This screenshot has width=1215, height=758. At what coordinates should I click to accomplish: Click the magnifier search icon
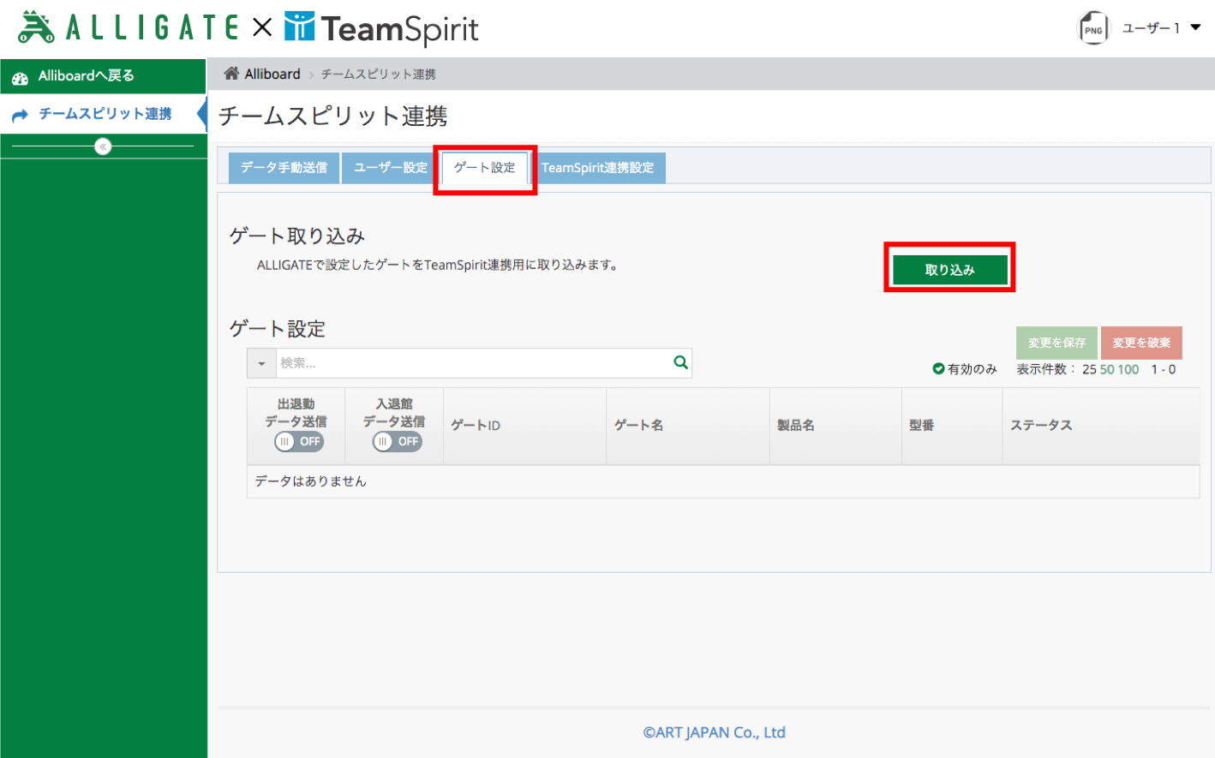681,362
